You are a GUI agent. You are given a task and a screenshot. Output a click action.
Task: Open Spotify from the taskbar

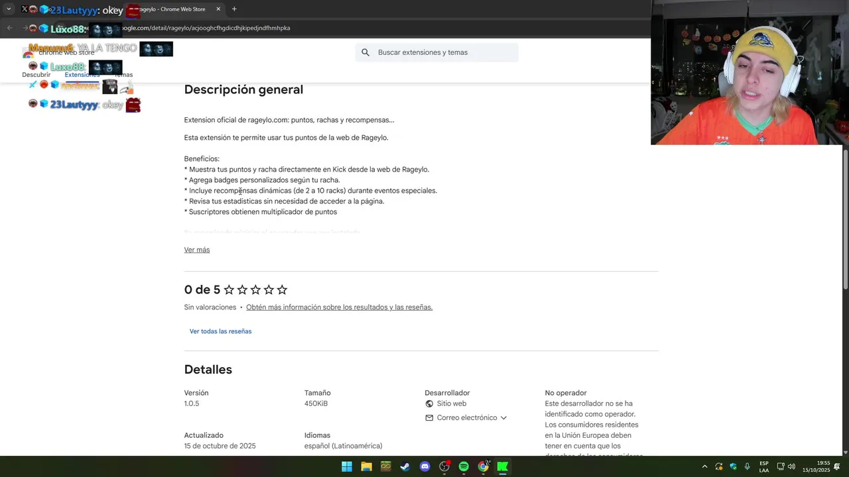pos(464,466)
